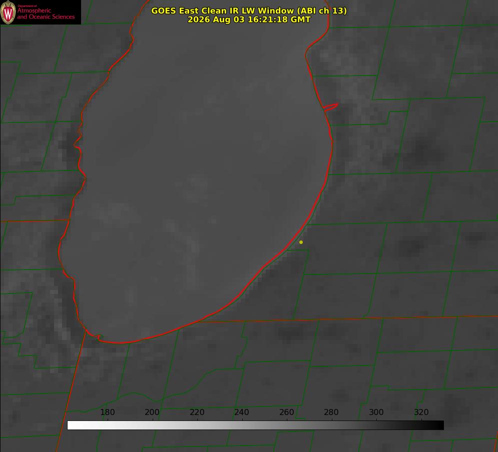Click the 200 tick label on colorbar

(152, 412)
